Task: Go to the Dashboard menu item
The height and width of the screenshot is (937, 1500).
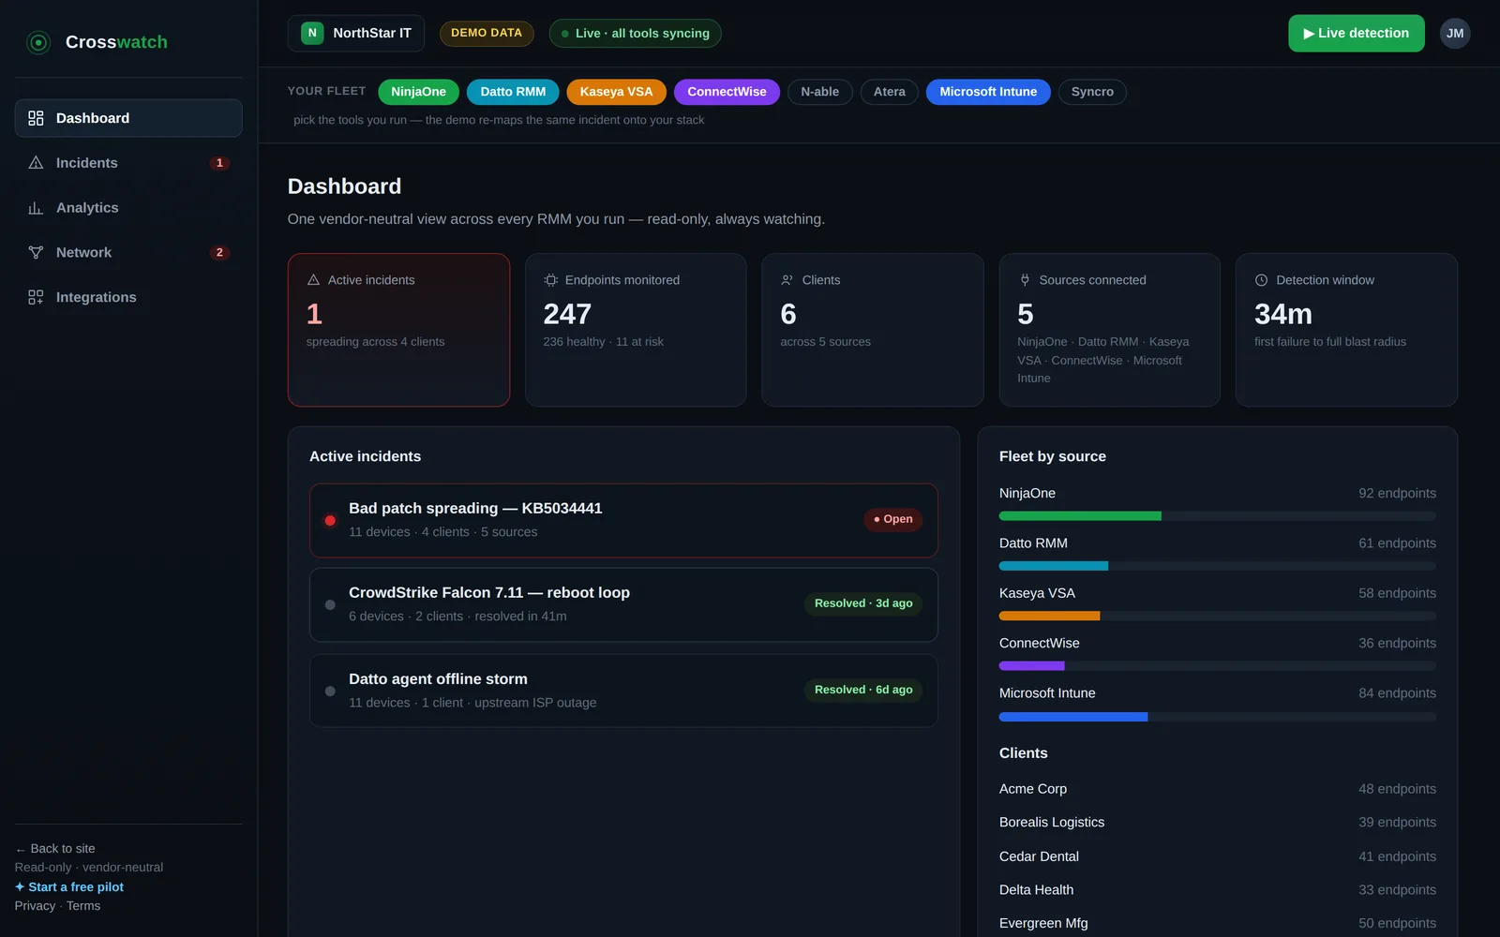Action: pos(128,118)
